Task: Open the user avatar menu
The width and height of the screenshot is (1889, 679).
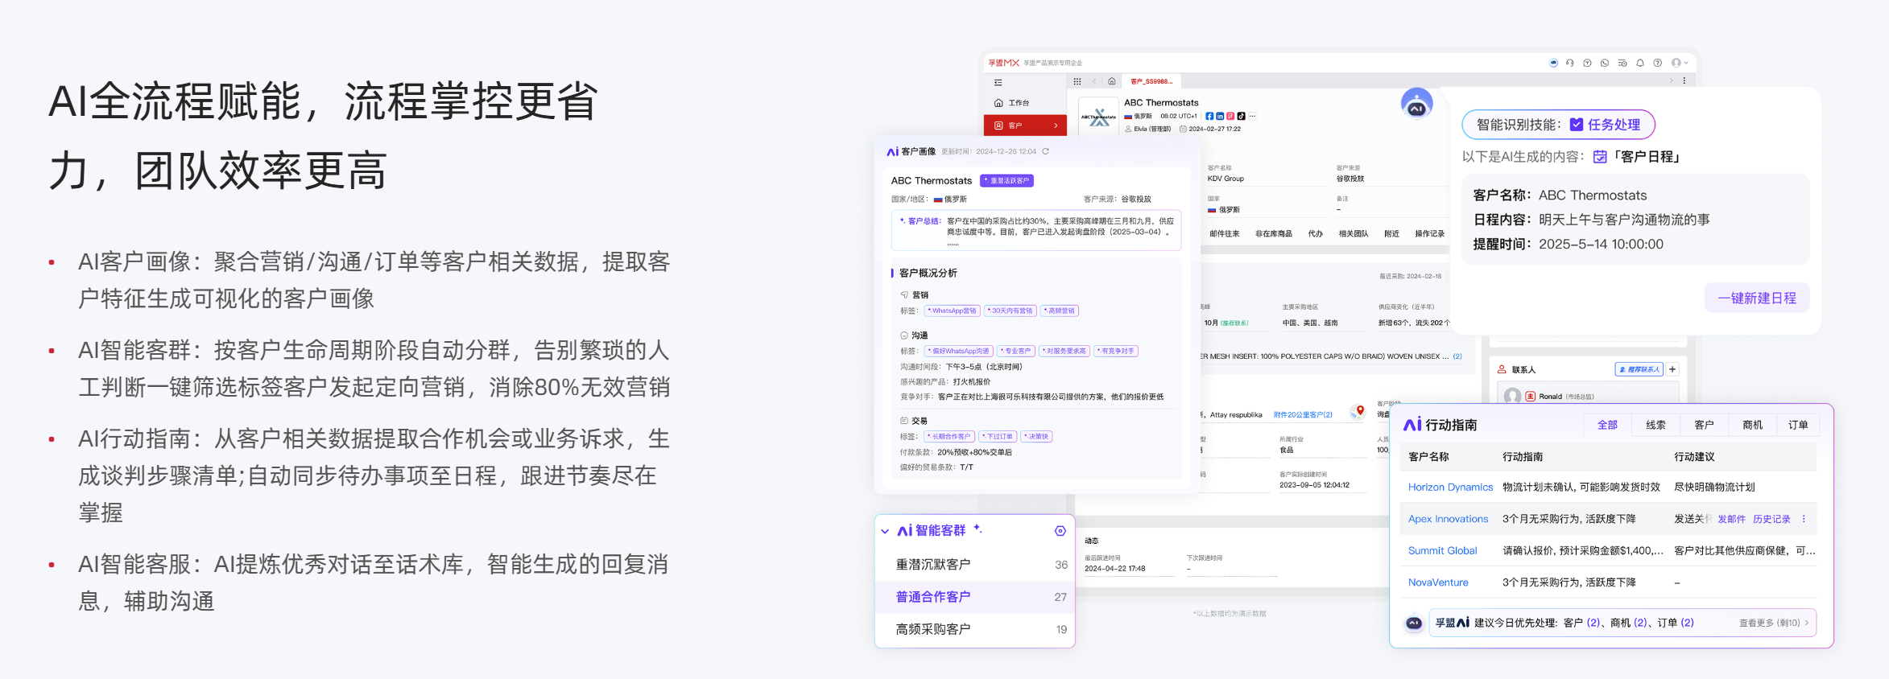Action: [x=1679, y=63]
